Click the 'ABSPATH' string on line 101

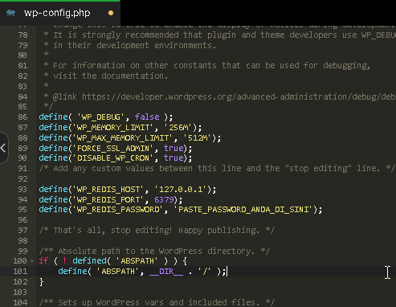coord(118,272)
